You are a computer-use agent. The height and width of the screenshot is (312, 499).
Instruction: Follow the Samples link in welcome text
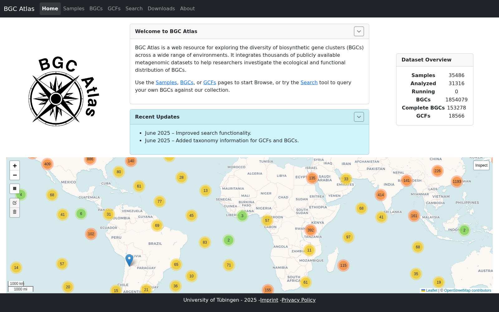point(166,83)
